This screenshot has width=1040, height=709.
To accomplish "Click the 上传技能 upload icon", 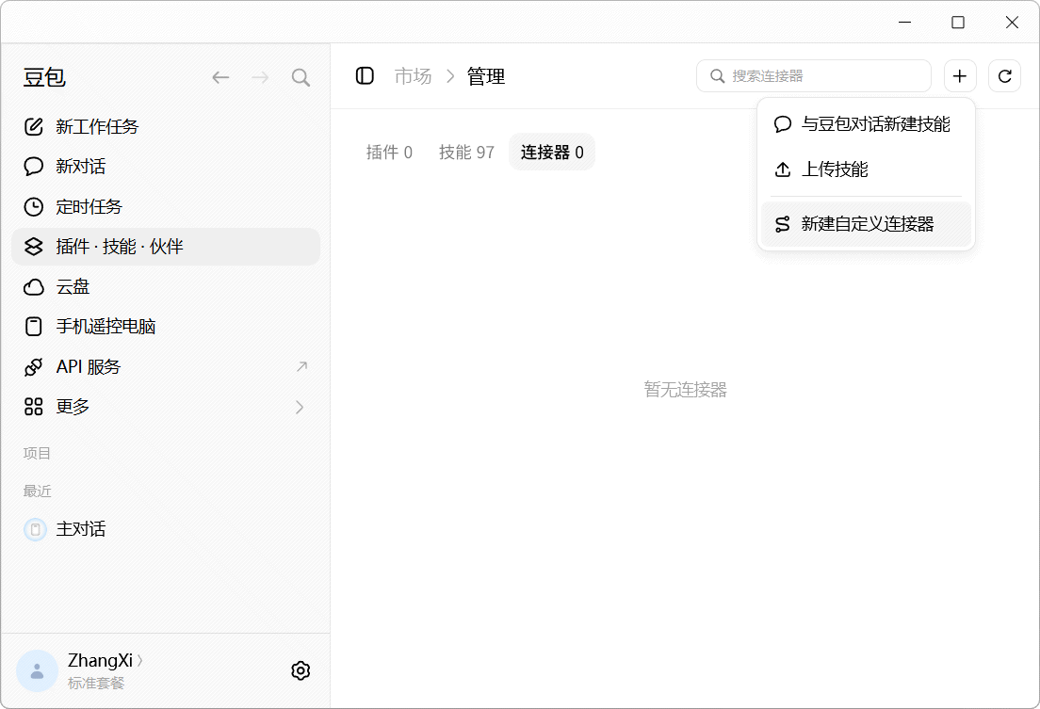I will 783,169.
